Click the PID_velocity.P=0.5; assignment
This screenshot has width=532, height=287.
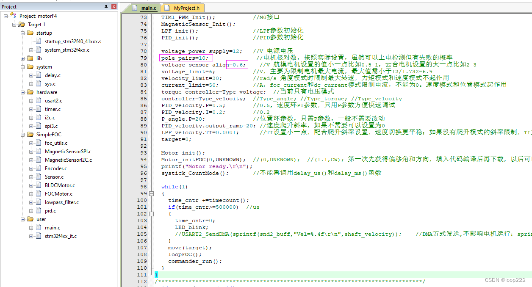[x=193, y=105]
